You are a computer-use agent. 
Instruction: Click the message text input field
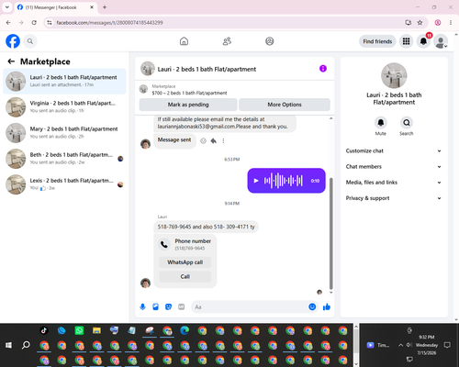[250, 306]
